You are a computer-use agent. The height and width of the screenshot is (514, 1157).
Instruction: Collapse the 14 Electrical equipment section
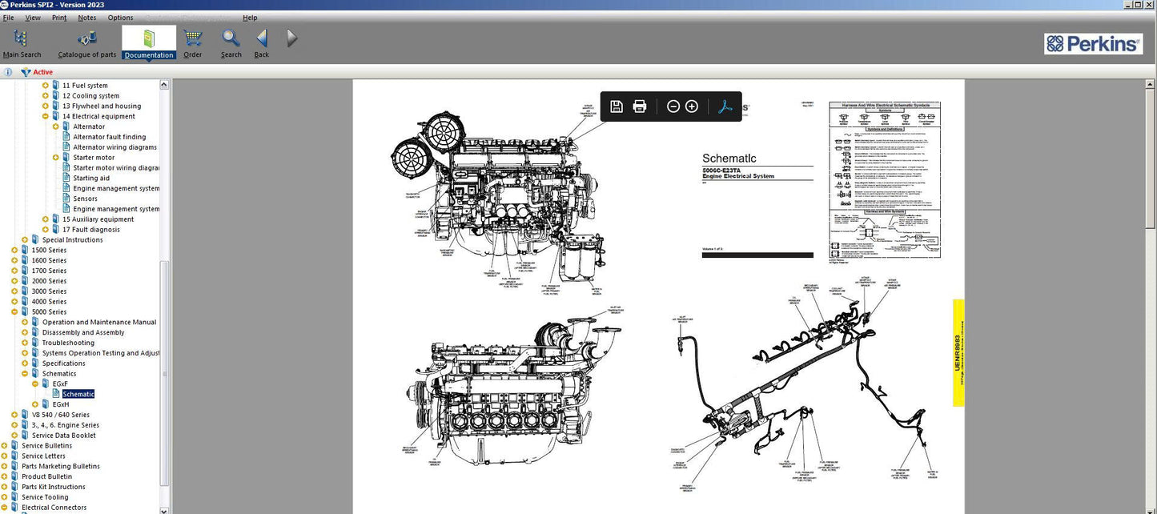tap(46, 115)
